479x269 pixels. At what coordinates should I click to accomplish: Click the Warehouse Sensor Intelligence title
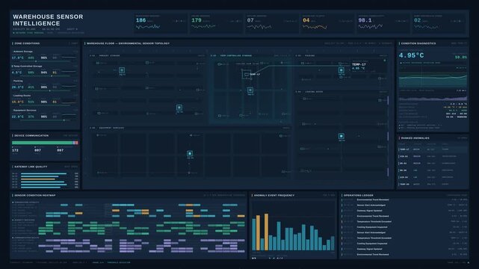[48, 20]
